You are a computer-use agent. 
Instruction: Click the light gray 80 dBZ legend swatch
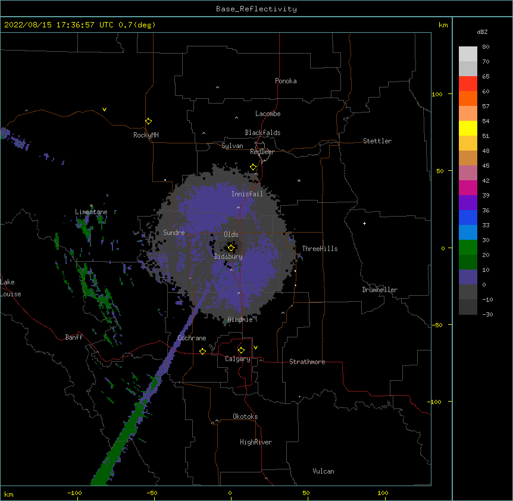468,54
